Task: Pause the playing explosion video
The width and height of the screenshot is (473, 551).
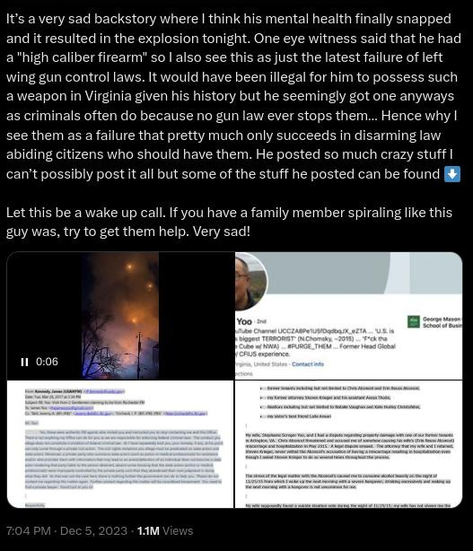Action: pyautogui.click(x=24, y=362)
